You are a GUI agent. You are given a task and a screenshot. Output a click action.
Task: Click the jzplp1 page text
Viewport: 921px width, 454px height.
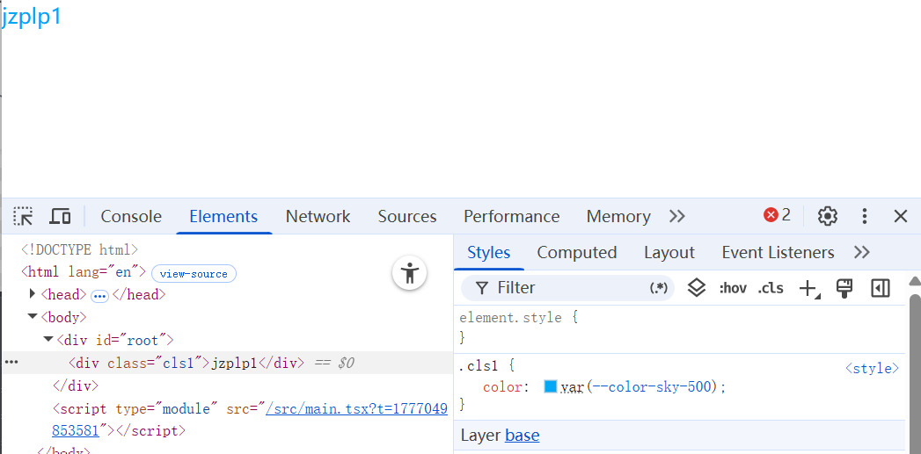pyautogui.click(x=31, y=18)
